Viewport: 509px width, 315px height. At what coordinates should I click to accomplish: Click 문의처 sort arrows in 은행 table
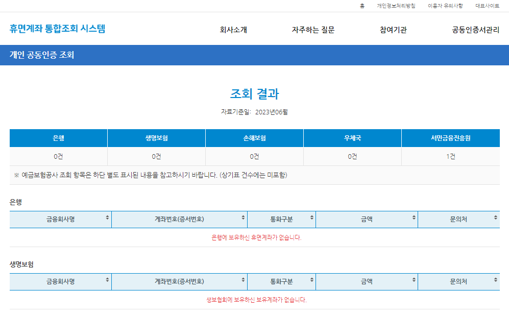(x=495, y=217)
